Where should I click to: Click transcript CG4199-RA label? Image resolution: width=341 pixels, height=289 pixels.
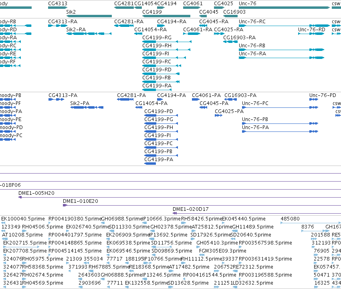pos(157,86)
